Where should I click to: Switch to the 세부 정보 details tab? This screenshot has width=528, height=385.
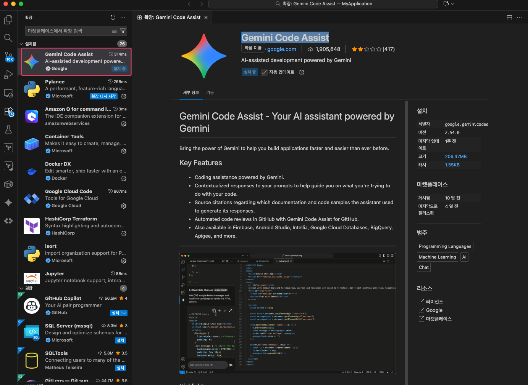pos(191,93)
